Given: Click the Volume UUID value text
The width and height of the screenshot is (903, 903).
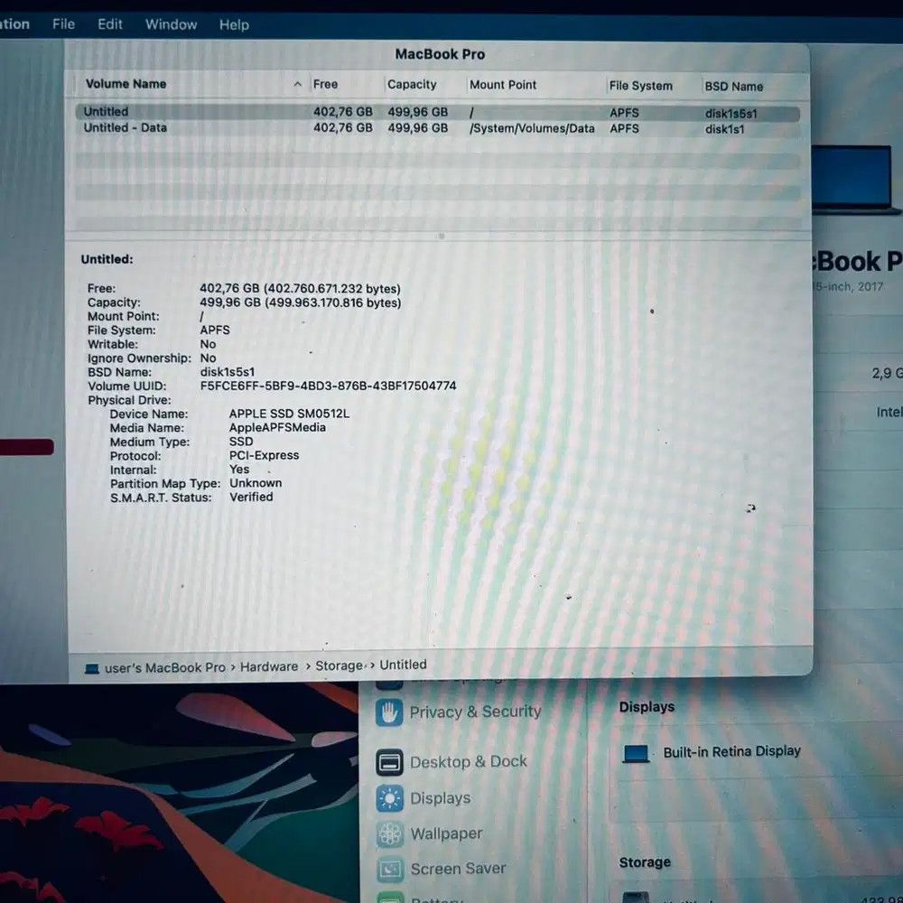Looking at the screenshot, I should click(x=329, y=386).
